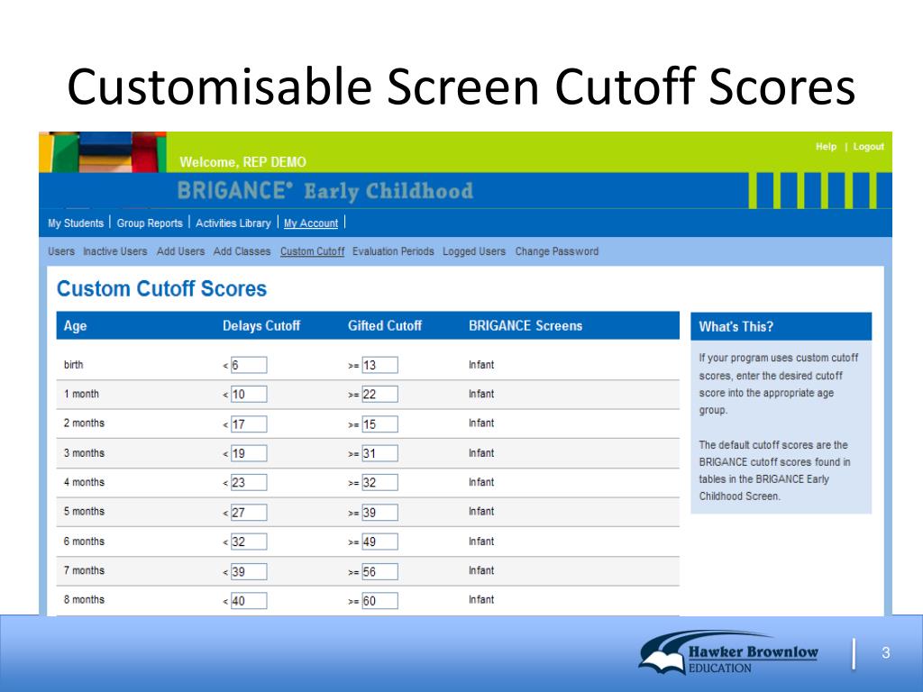923x692 pixels.
Task: Click the BRIGANCE Screens column header
Action: tap(525, 326)
